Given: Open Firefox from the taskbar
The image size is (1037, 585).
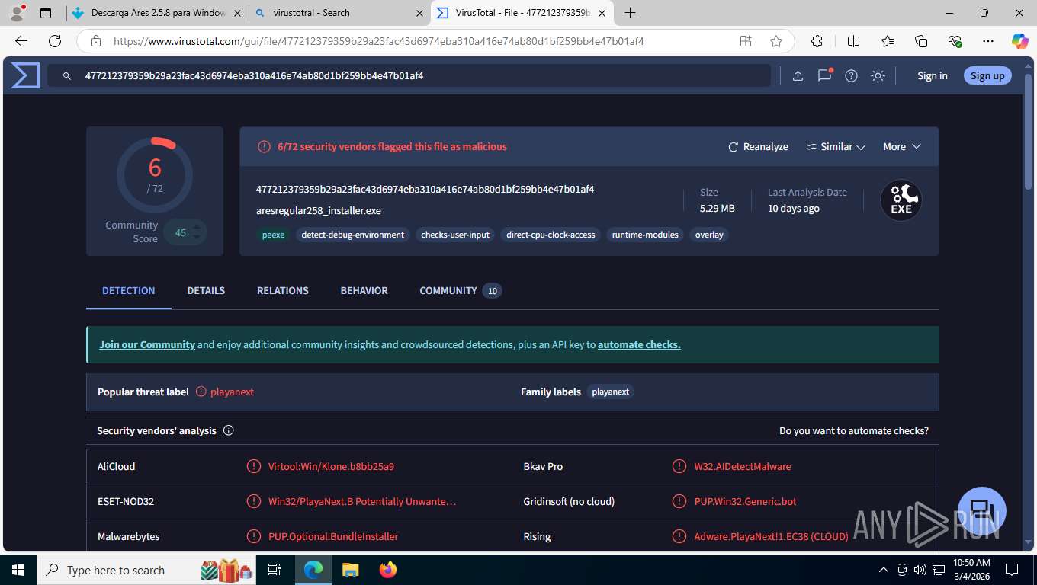Looking at the screenshot, I should pyautogui.click(x=388, y=570).
